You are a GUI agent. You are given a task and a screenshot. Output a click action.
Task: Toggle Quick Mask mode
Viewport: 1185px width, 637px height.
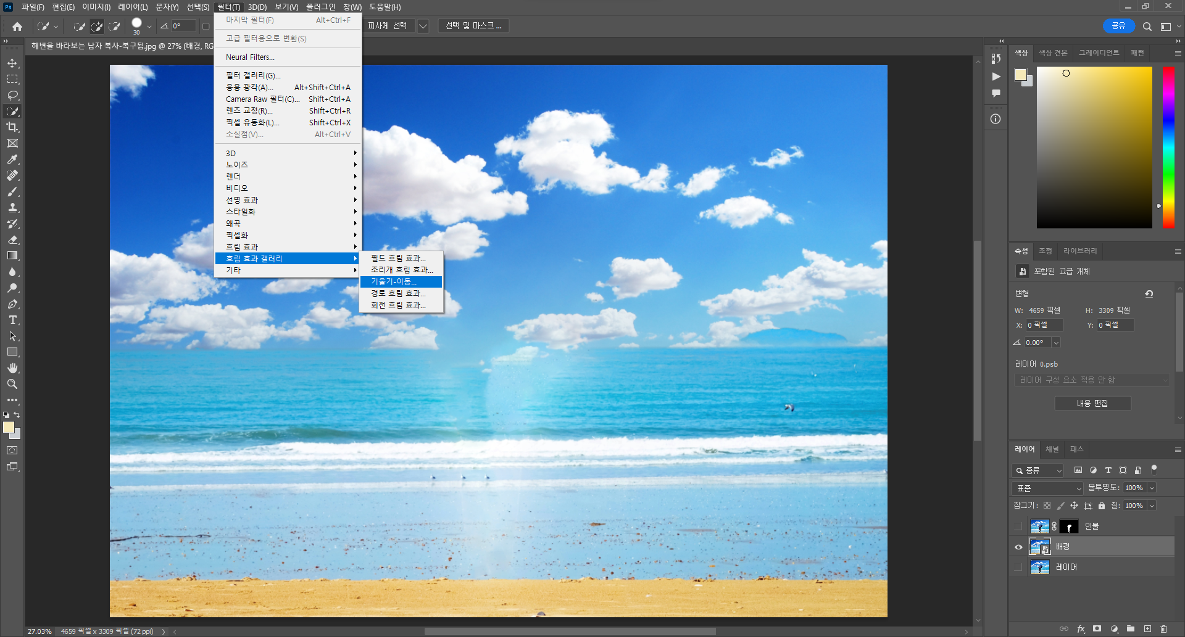click(12, 451)
